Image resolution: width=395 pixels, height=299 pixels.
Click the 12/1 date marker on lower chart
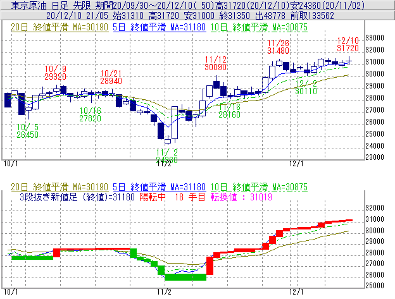[x=296, y=292]
